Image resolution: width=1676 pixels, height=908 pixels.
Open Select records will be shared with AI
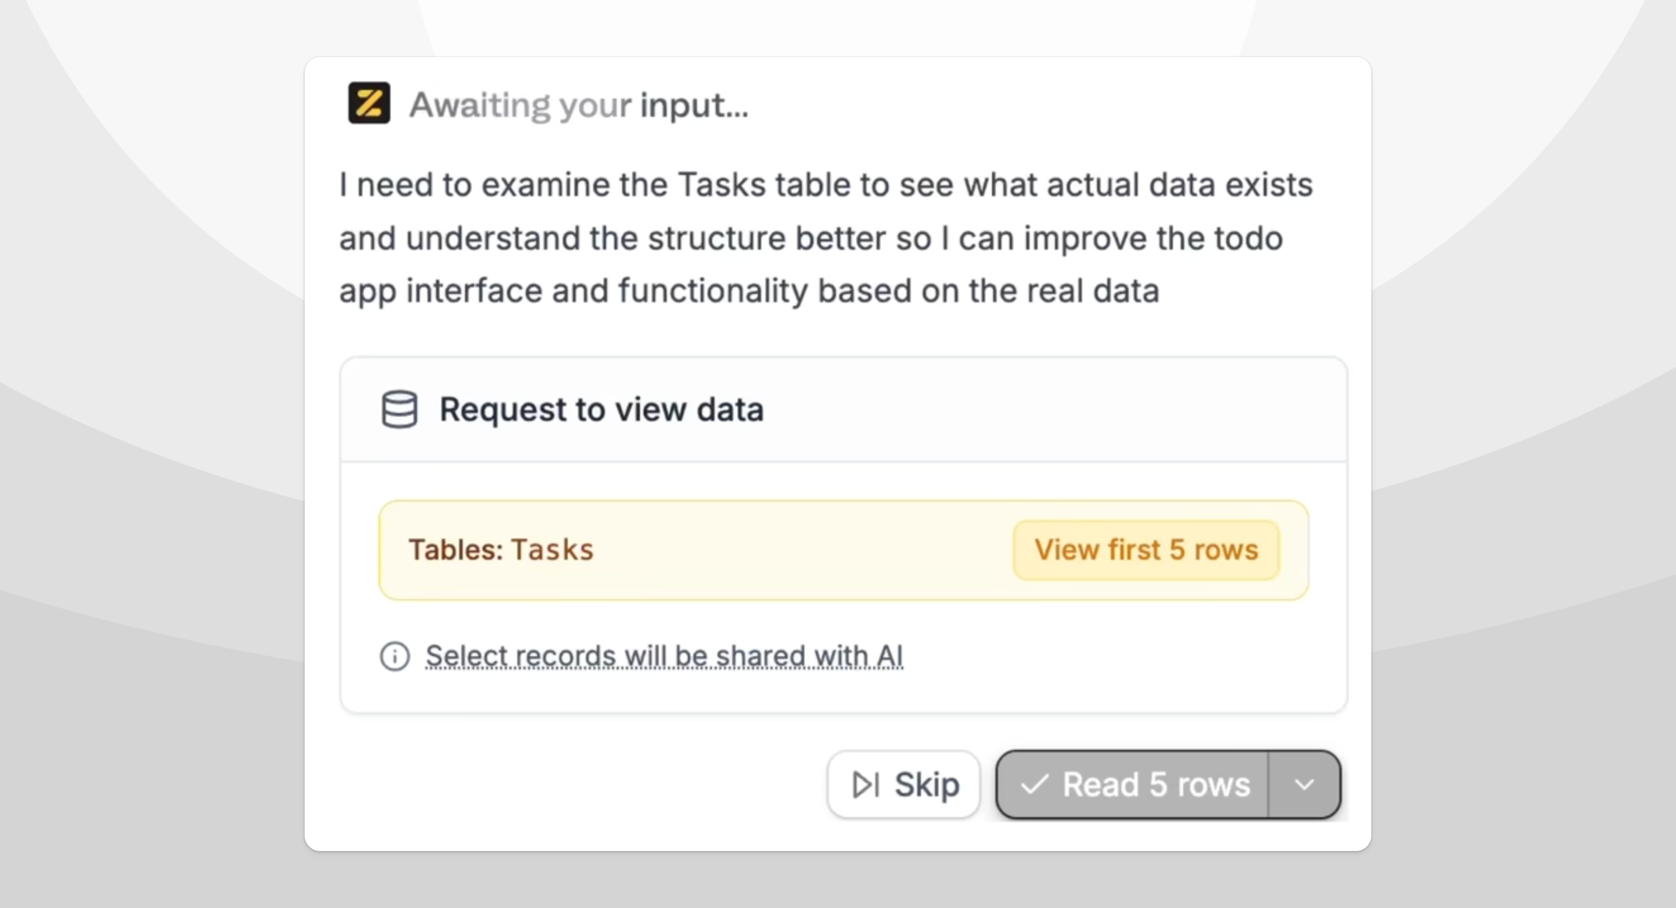tap(664, 656)
